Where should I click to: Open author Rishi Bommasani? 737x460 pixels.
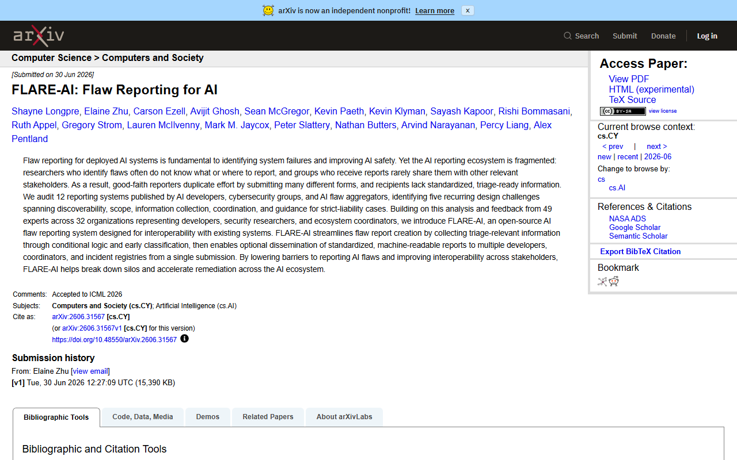pyautogui.click(x=534, y=111)
